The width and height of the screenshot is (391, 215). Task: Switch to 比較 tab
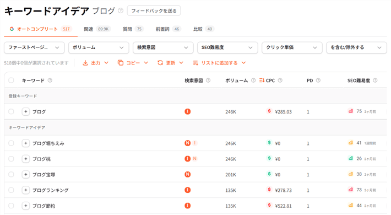pos(204,29)
